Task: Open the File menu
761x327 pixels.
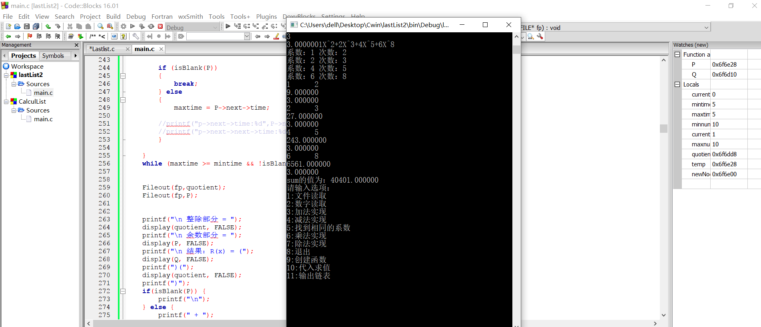Action: (8, 16)
